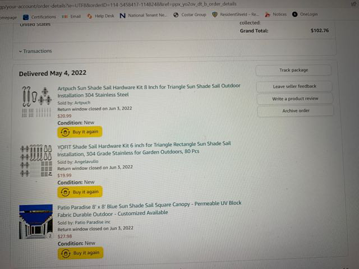359x269 pixels.
Task: Click the browser address bar URL
Action: (x=118, y=5)
